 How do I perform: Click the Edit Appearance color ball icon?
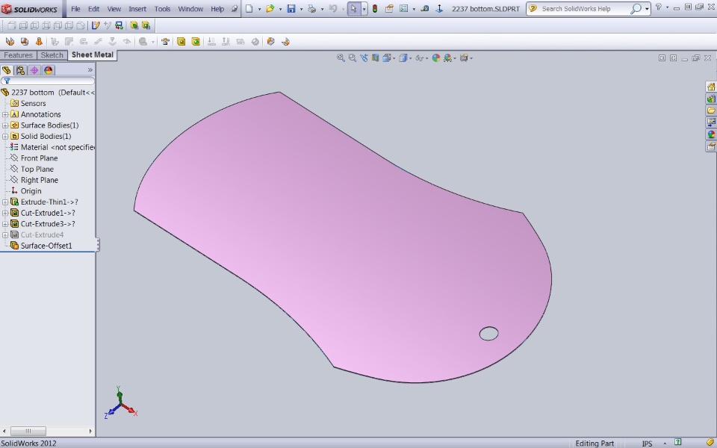(435, 58)
